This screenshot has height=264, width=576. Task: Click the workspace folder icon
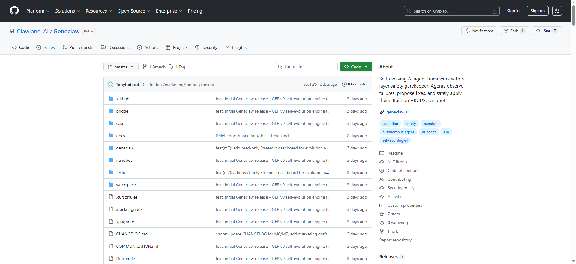coord(111,185)
